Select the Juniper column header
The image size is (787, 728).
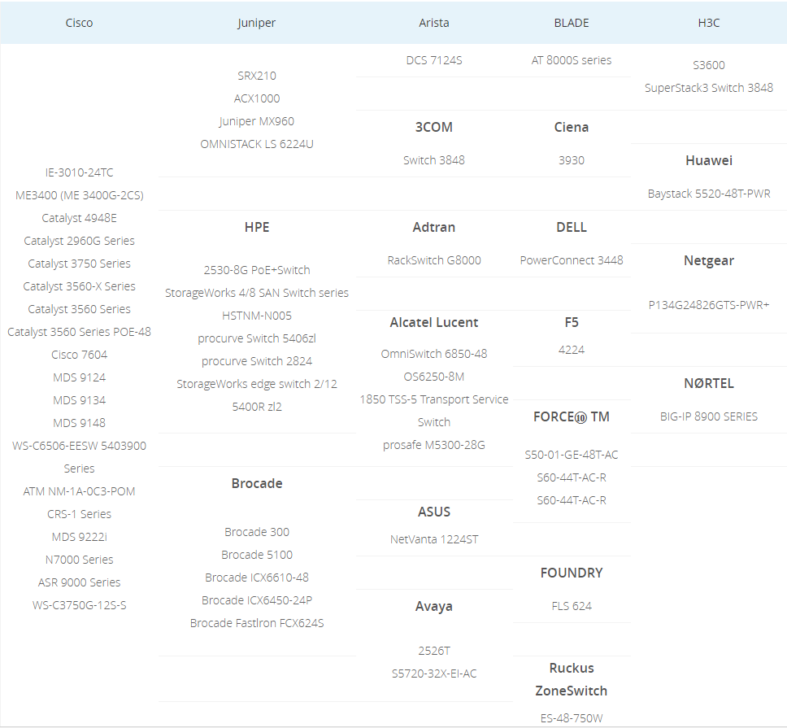(256, 23)
